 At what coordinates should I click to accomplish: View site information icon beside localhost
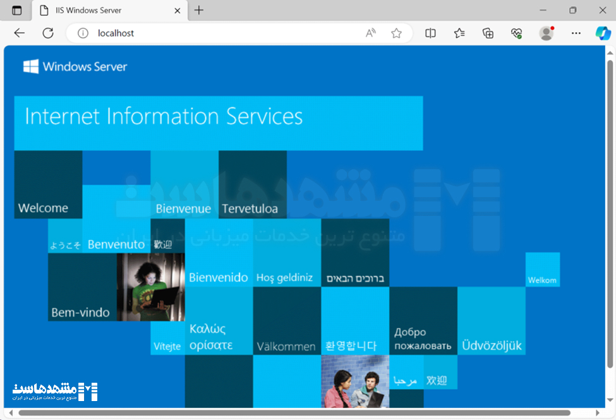(x=83, y=33)
